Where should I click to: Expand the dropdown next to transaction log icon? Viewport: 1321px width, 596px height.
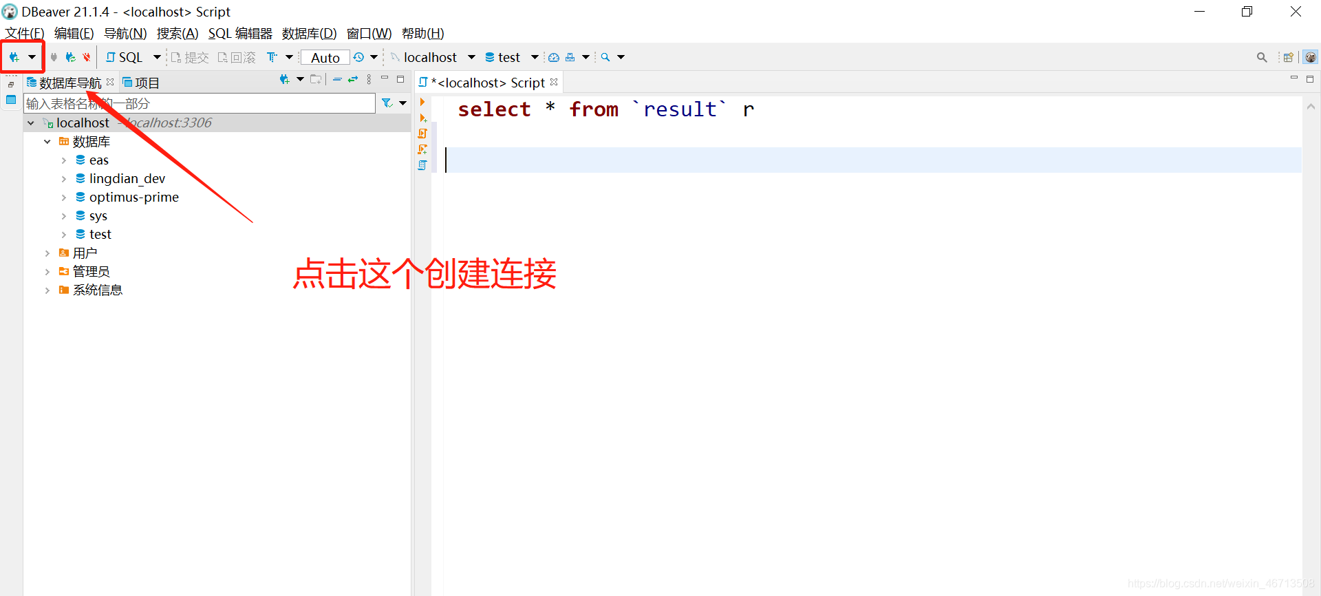[x=374, y=57]
